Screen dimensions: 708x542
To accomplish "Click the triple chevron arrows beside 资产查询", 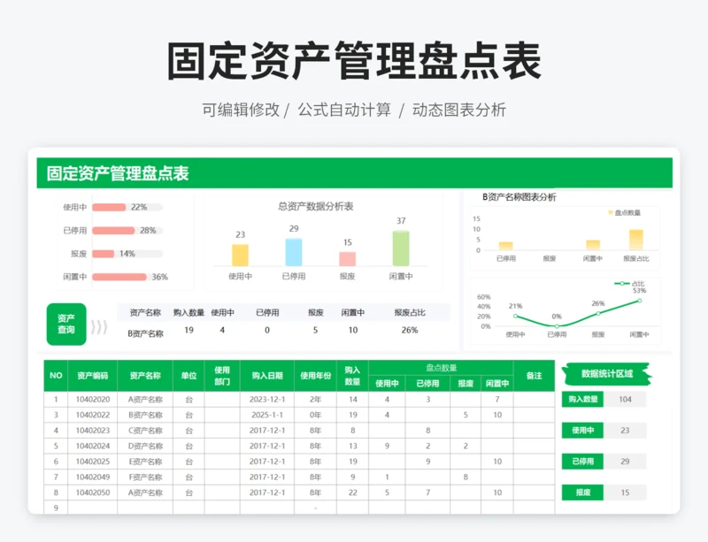I will coord(99,327).
